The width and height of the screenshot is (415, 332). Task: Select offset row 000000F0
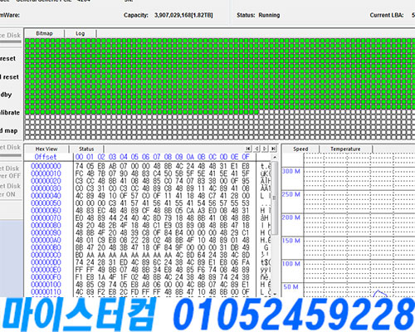pyautogui.click(x=46, y=277)
